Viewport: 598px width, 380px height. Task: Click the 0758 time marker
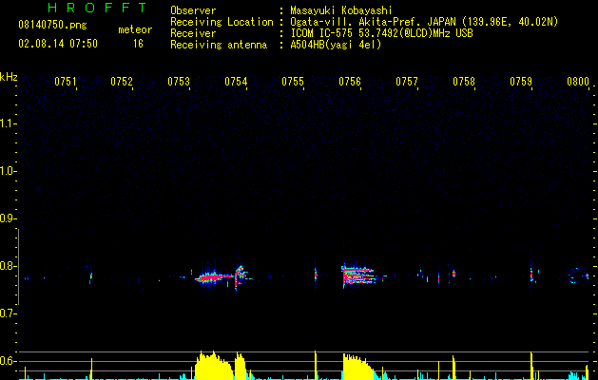coord(464,82)
